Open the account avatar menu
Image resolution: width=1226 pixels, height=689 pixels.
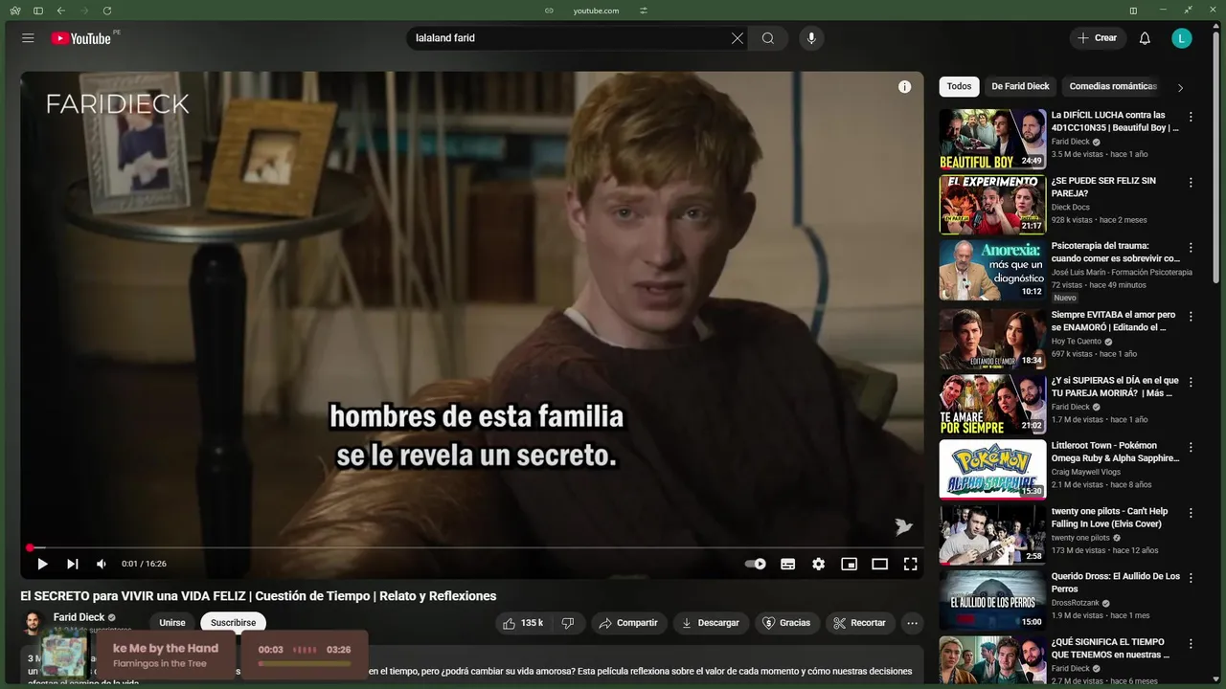click(1182, 38)
